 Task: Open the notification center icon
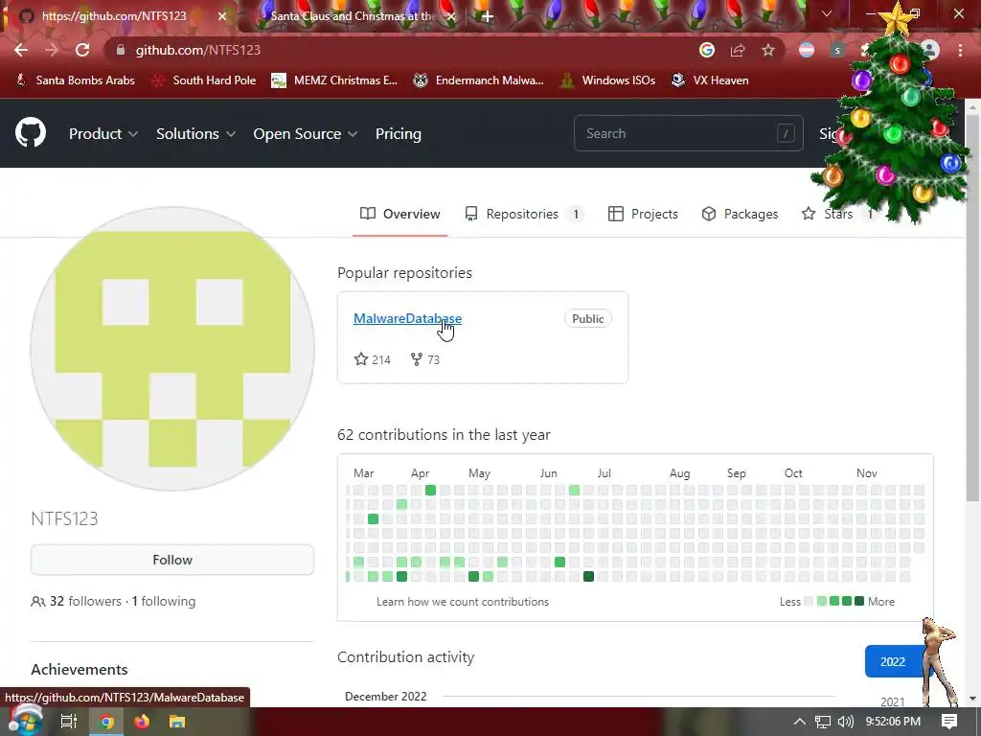[x=949, y=722]
